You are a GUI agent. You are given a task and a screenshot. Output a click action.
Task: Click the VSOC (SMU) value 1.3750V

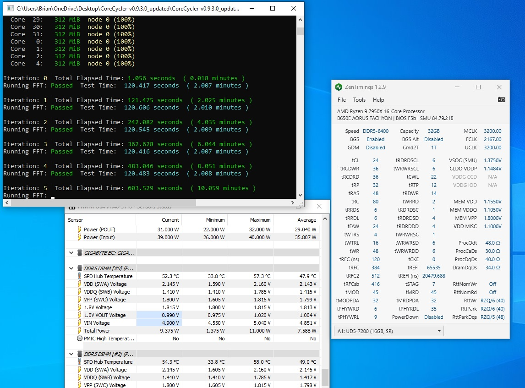coord(492,160)
